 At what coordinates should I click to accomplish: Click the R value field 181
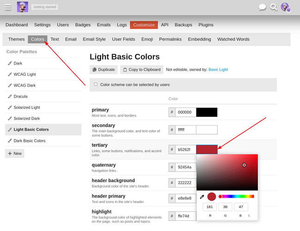point(210,207)
